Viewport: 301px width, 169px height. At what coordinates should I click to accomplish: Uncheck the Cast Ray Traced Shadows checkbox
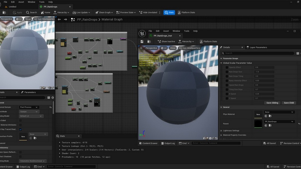coord(21,129)
